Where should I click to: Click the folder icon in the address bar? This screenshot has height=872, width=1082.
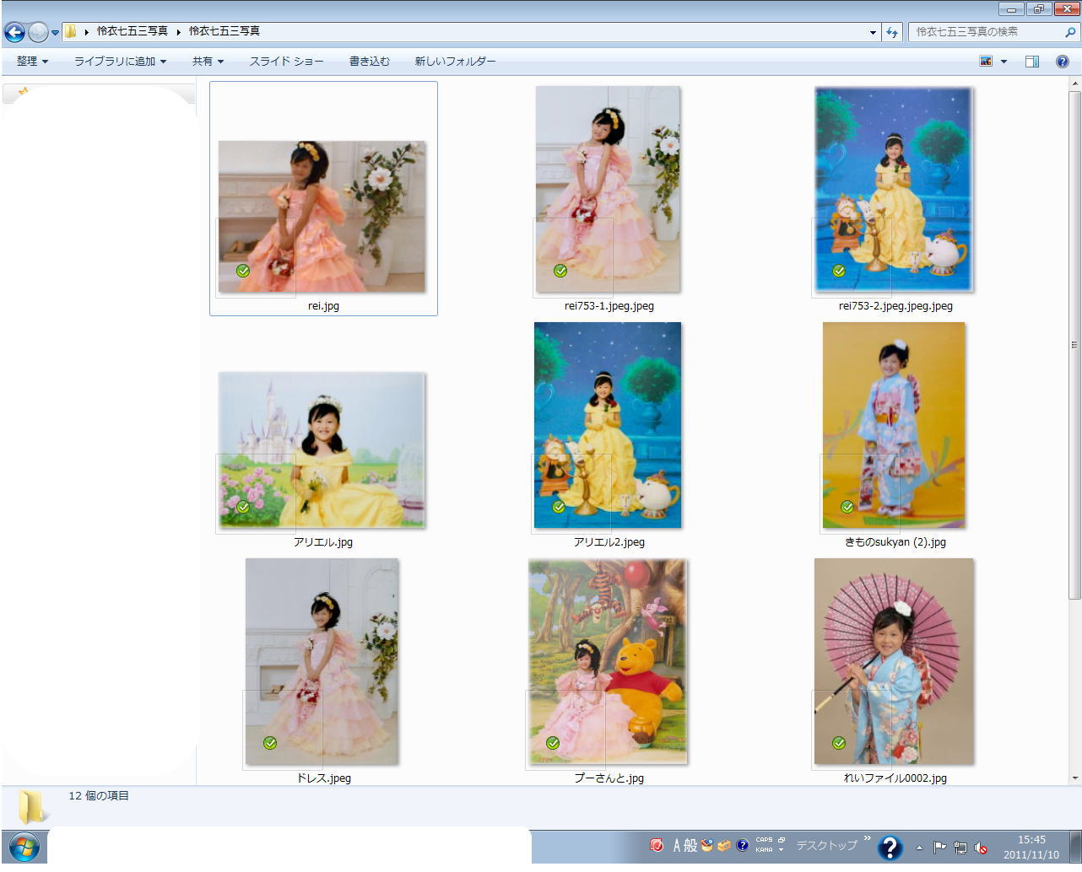point(71,31)
